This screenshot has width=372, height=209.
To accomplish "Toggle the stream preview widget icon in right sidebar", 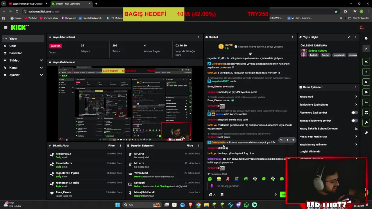I will coord(366,62).
